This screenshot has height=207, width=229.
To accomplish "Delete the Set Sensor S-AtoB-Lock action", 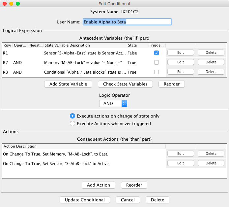I will pyautogui.click(x=211, y=163).
